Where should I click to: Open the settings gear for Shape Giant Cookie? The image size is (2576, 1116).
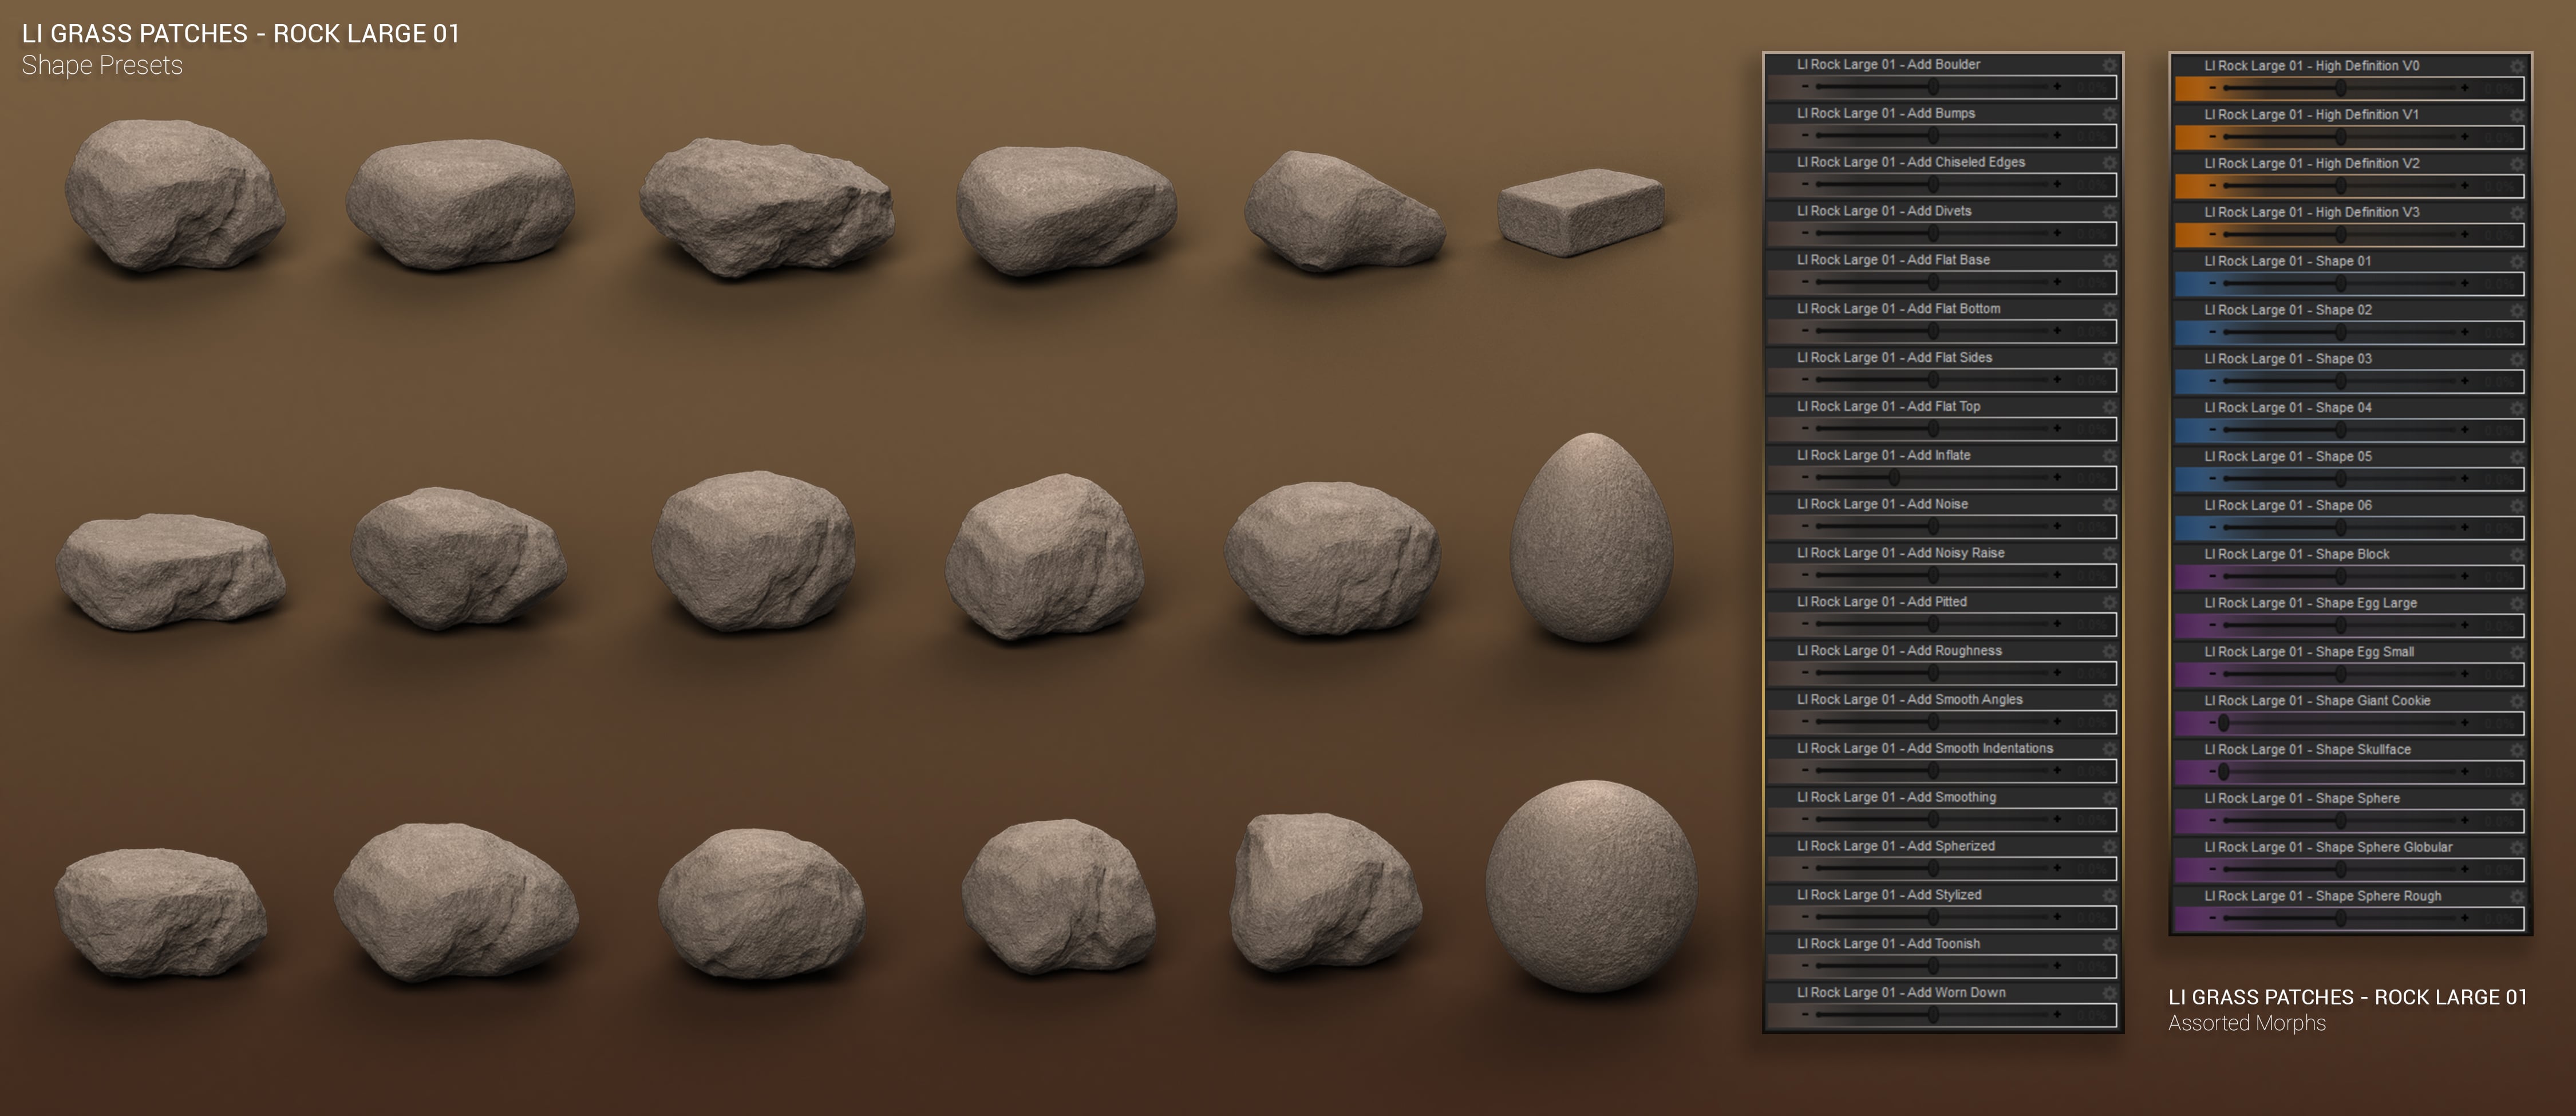[2517, 702]
